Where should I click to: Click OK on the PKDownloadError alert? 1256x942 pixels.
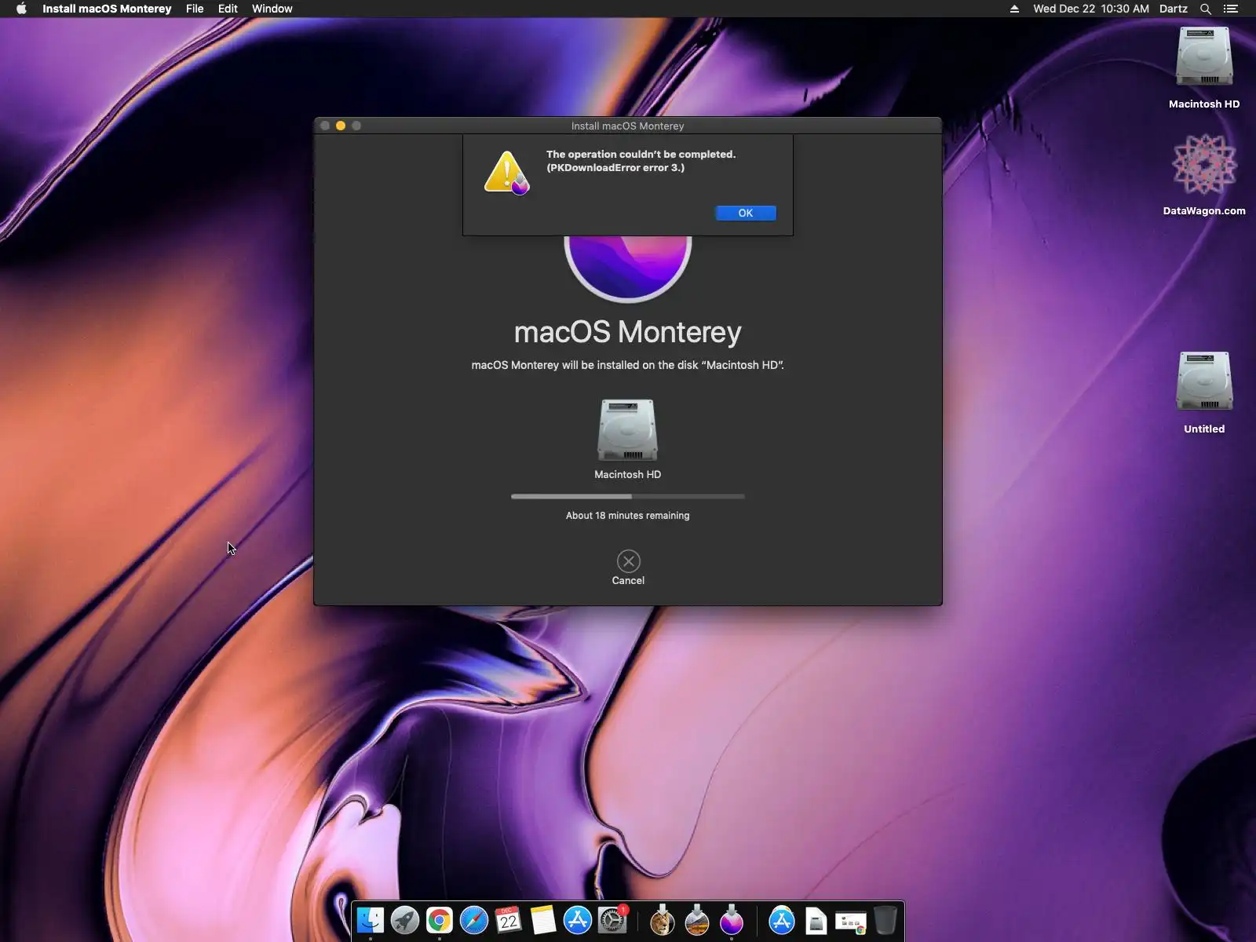click(746, 213)
